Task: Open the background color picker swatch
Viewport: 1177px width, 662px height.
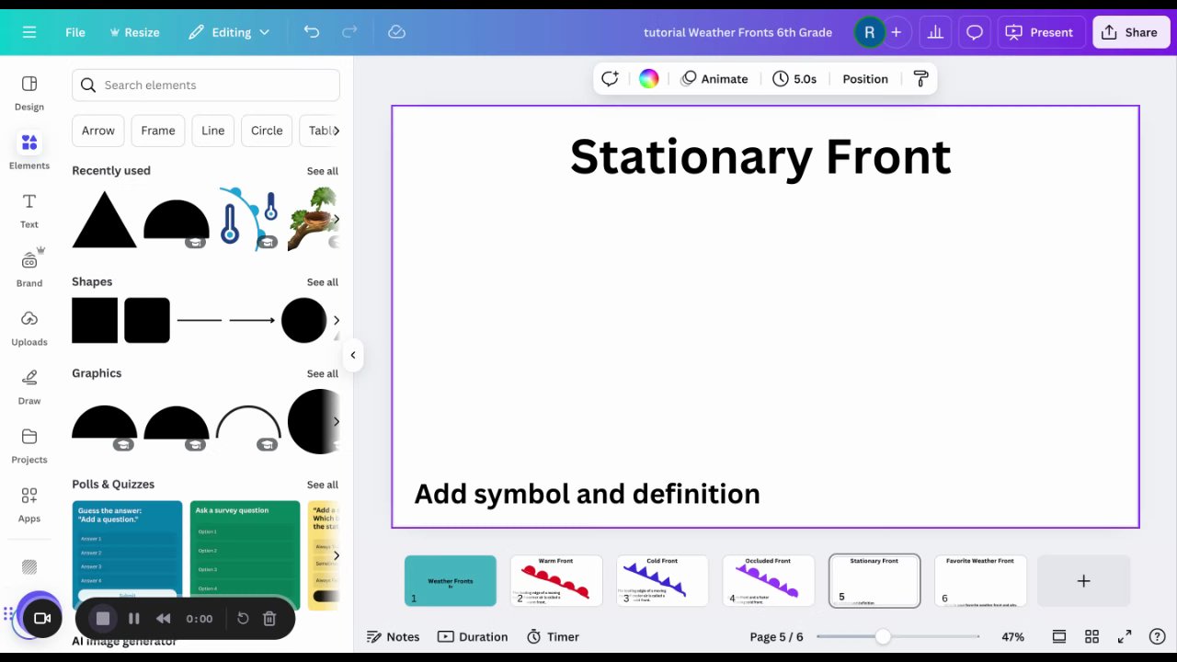Action: (x=649, y=79)
